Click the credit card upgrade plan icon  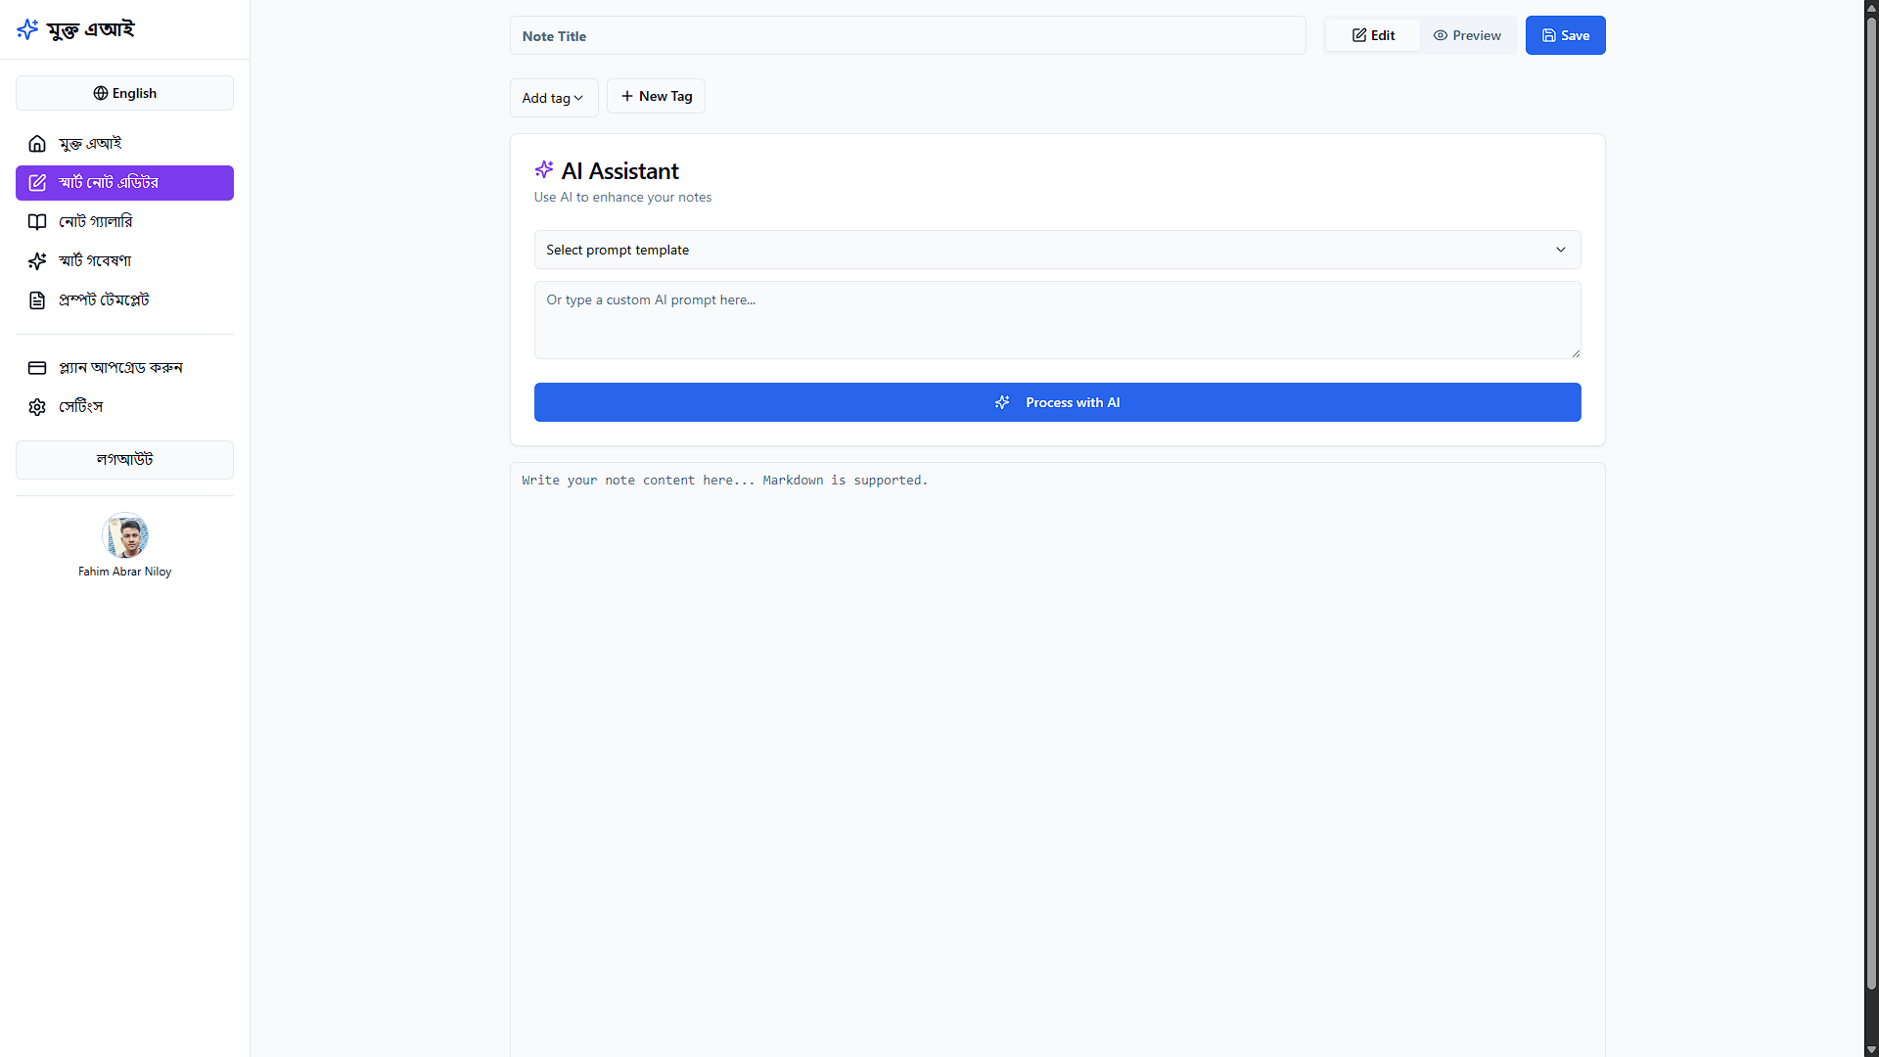pos(37,368)
